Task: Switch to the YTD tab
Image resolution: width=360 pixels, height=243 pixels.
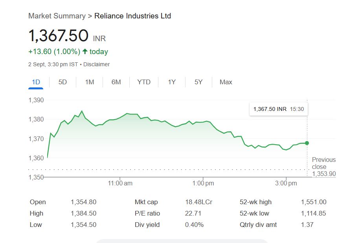Action: point(144,82)
